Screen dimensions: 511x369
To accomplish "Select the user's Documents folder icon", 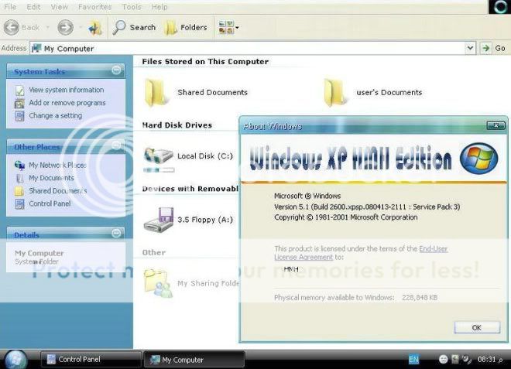I will pos(334,93).
